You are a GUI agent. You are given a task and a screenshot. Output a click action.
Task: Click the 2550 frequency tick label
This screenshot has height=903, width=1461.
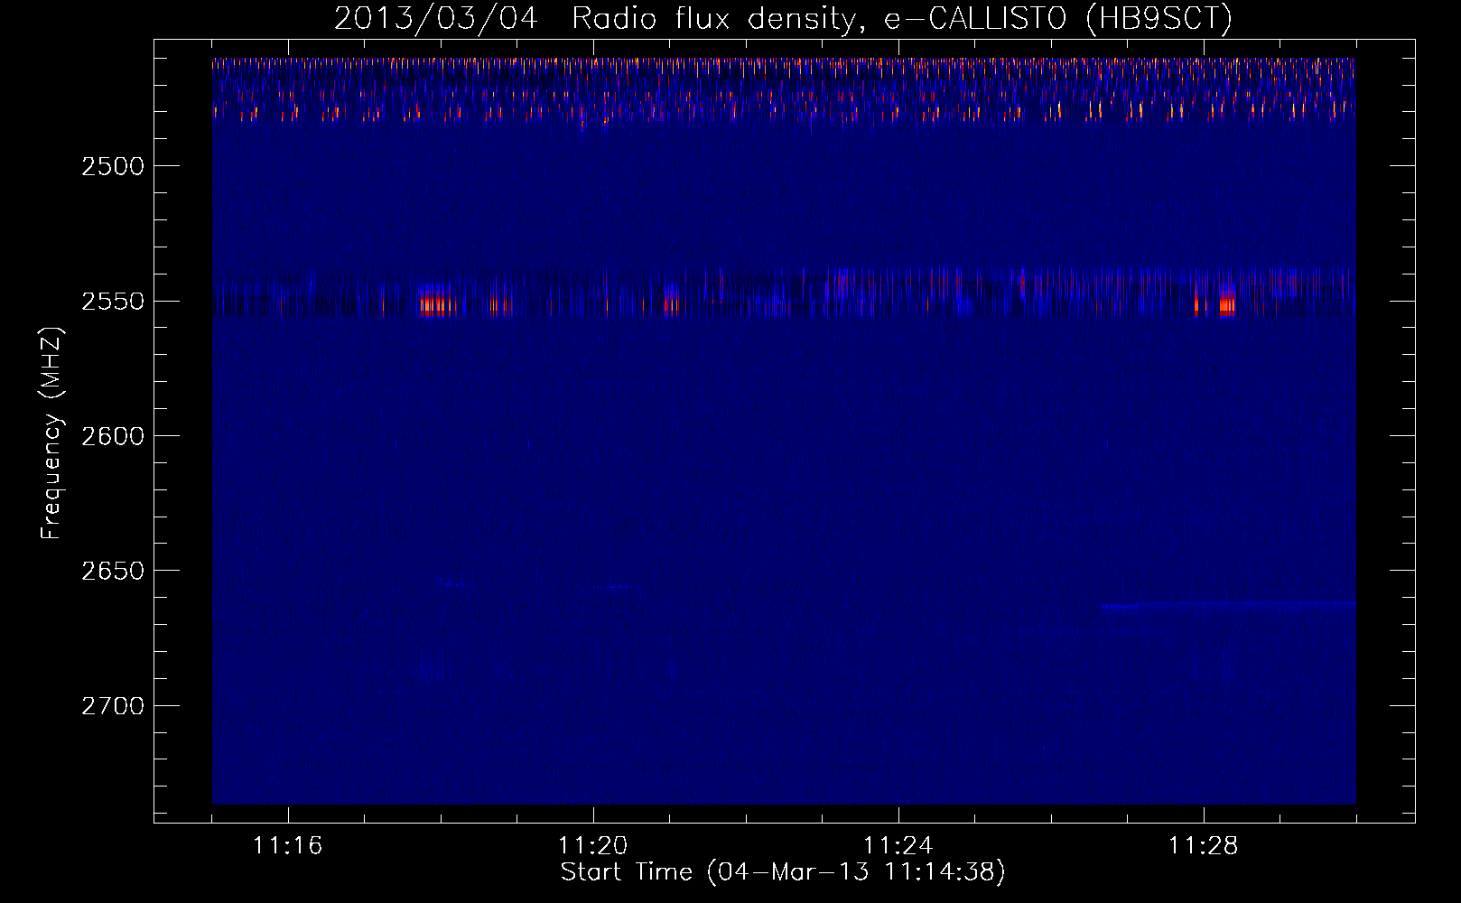(x=113, y=301)
